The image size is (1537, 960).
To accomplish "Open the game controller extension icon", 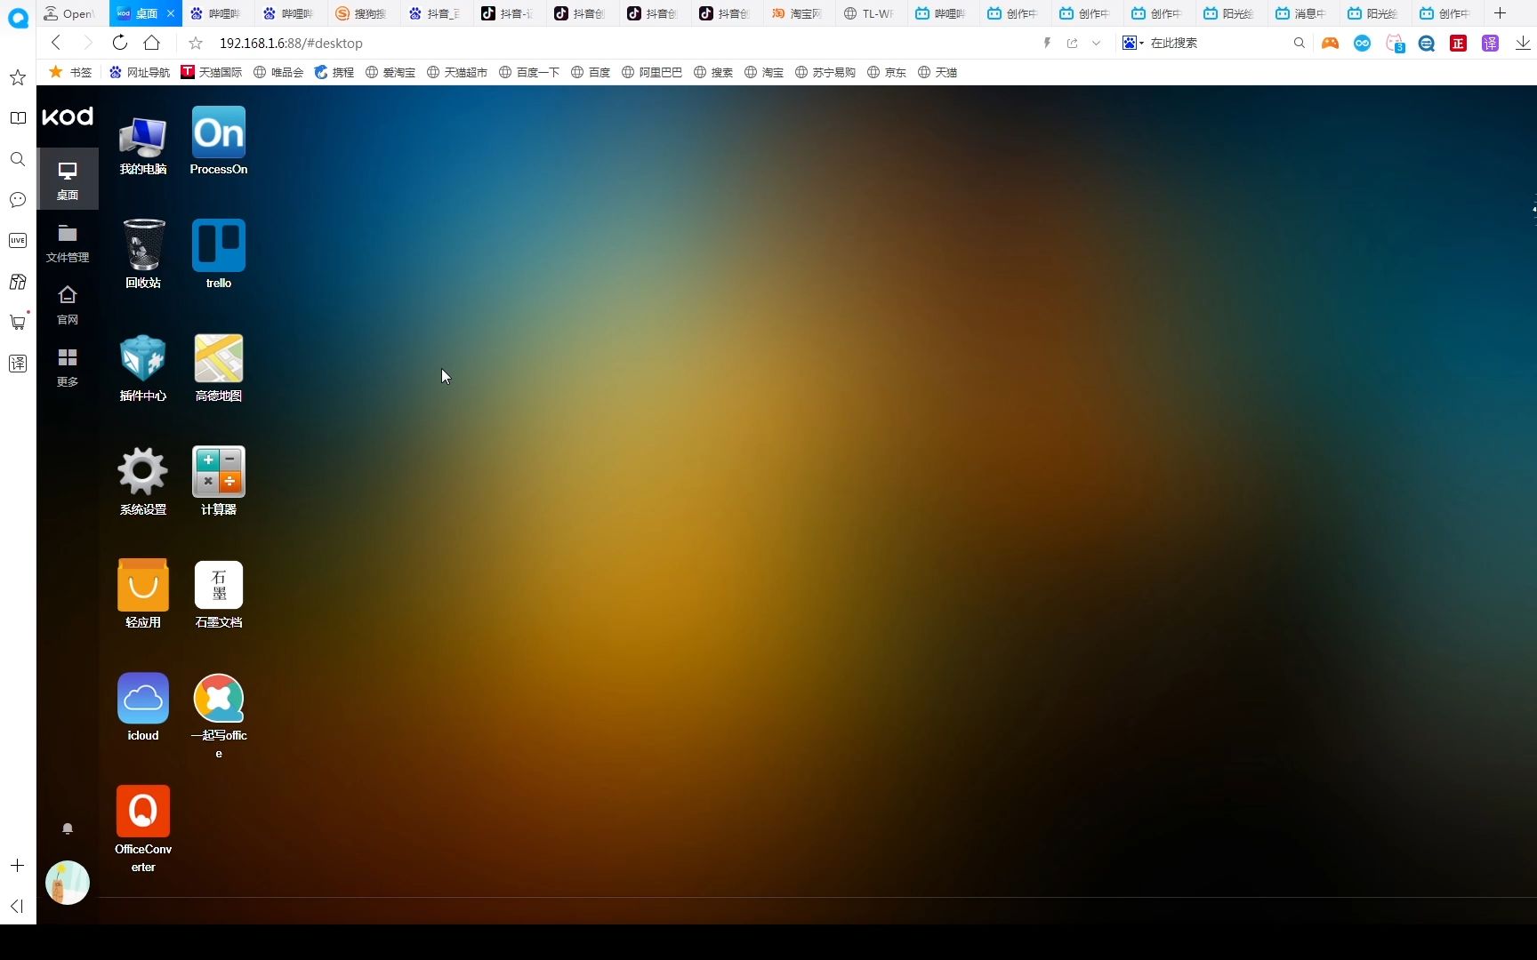I will click(x=1330, y=43).
